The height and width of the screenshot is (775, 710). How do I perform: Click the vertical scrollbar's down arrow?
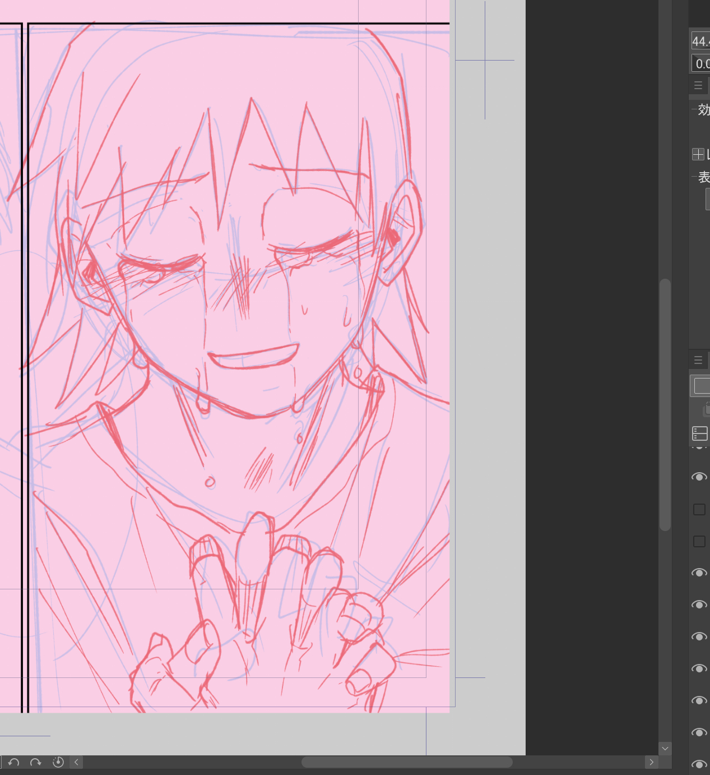point(665,748)
